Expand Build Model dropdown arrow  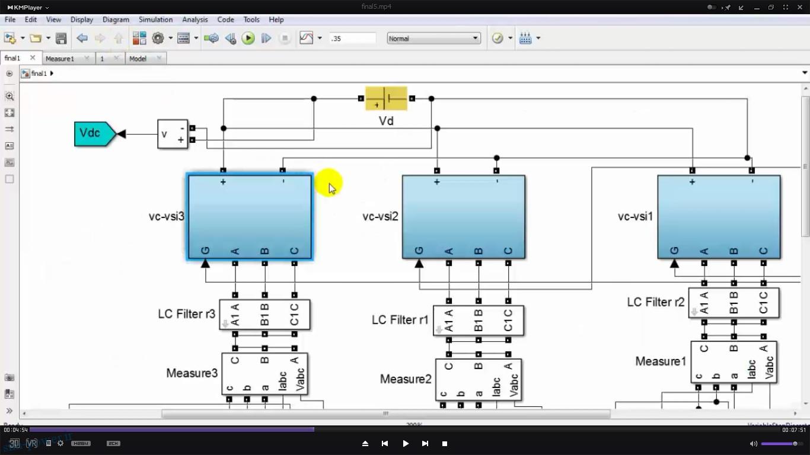point(538,38)
